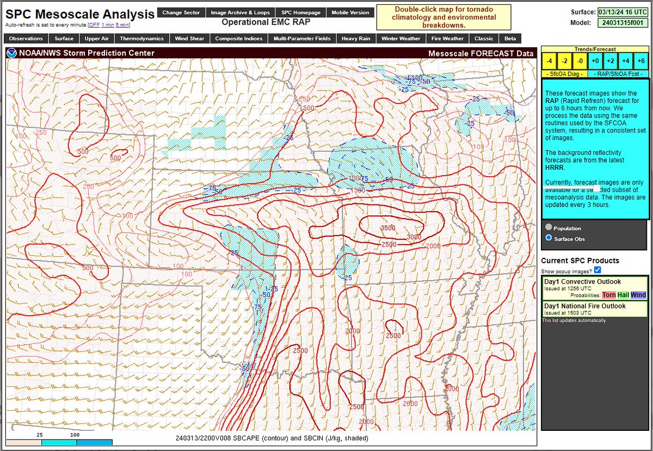653x451 pixels.
Task: Show Hail probabilities
Action: point(623,295)
